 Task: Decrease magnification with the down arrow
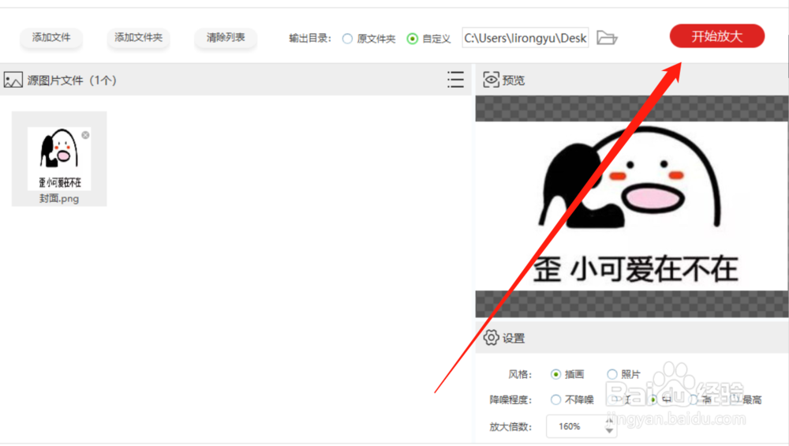(x=609, y=431)
